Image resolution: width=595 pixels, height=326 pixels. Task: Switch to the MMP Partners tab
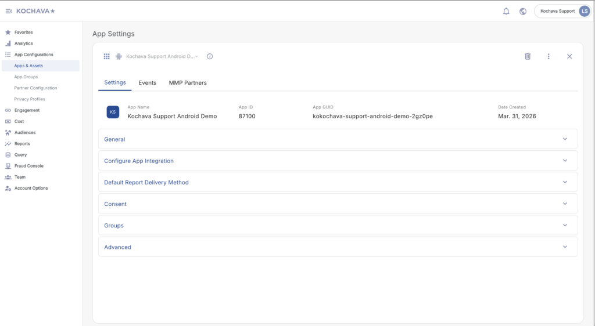click(x=188, y=83)
